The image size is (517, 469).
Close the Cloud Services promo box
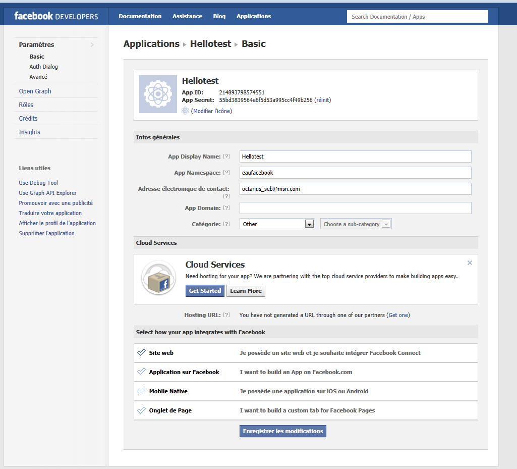pyautogui.click(x=470, y=263)
